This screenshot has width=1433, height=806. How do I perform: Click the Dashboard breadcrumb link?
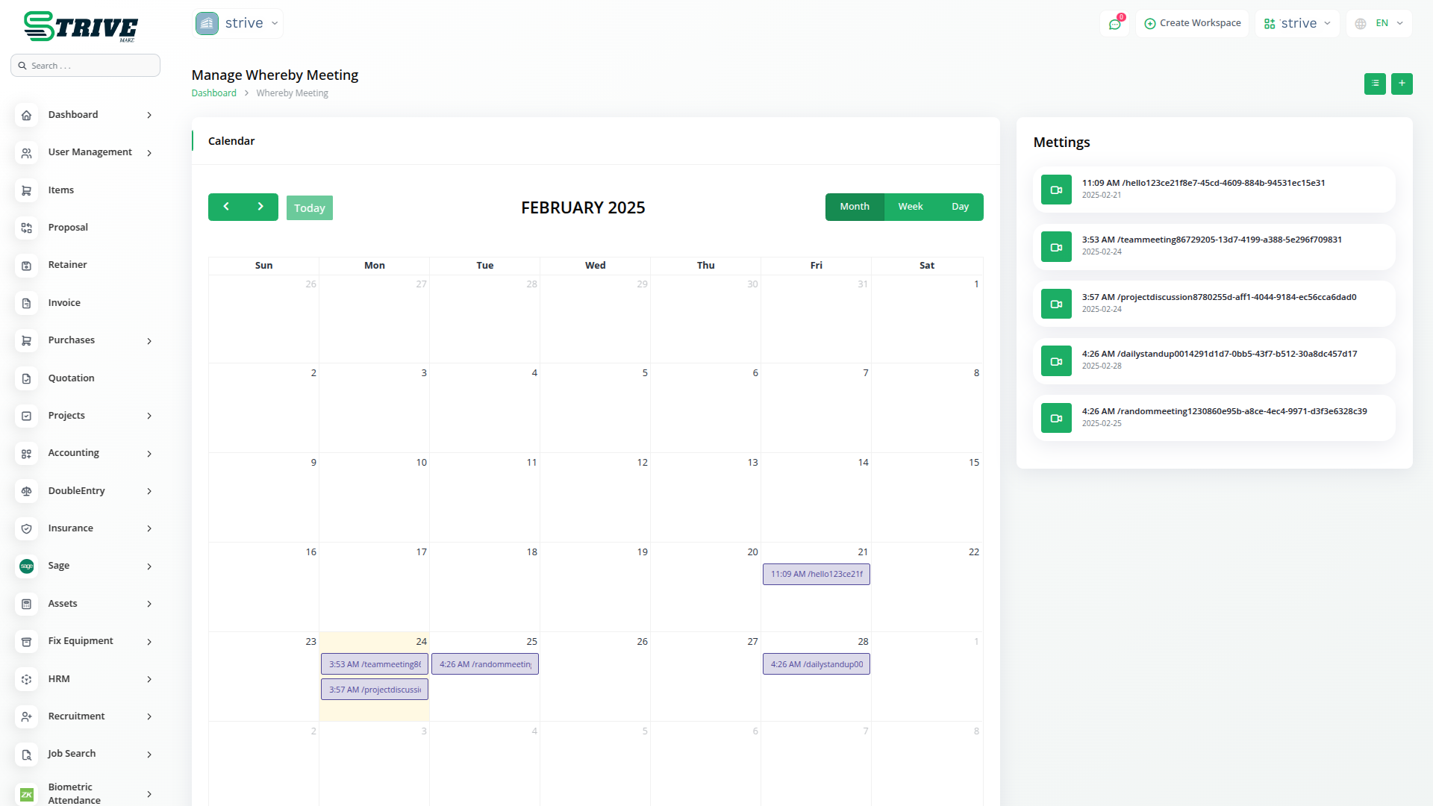pos(213,93)
